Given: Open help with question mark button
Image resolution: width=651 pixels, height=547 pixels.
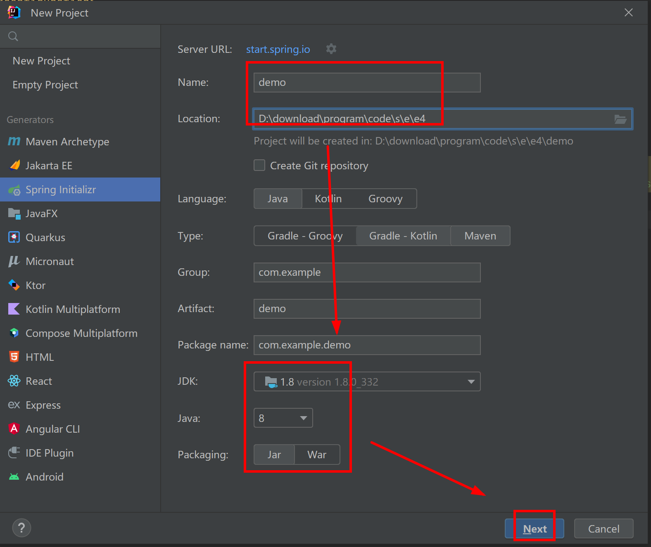Looking at the screenshot, I should [x=21, y=528].
